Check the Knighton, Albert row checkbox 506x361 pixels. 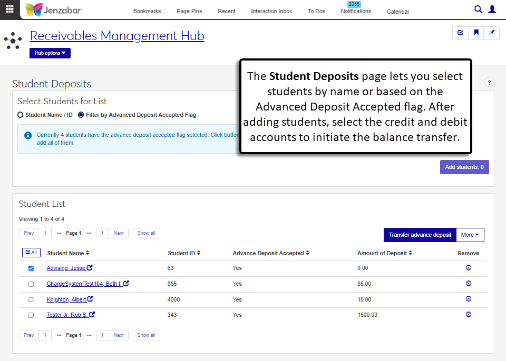[x=31, y=299]
